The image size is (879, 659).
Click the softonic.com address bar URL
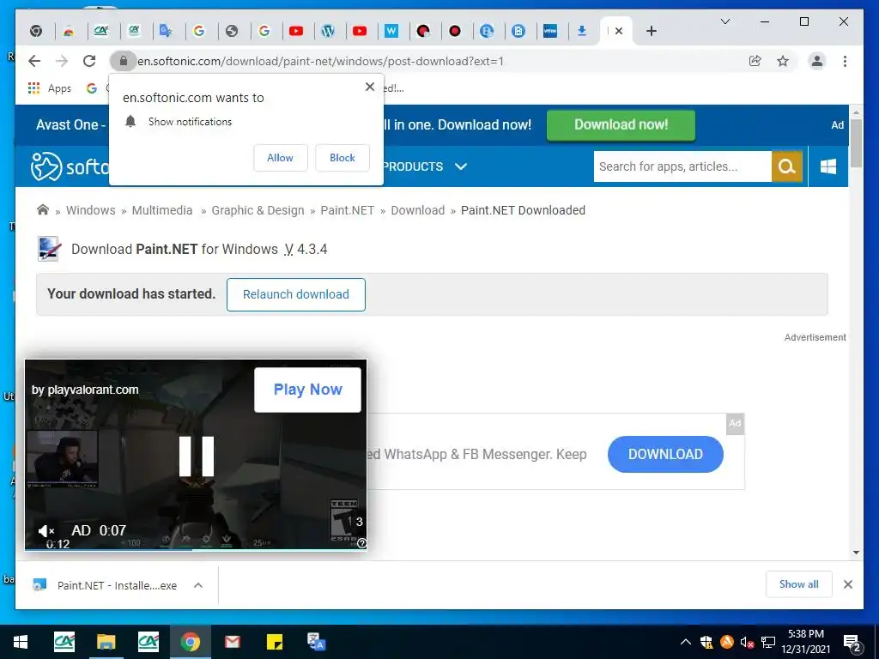pyautogui.click(x=321, y=61)
